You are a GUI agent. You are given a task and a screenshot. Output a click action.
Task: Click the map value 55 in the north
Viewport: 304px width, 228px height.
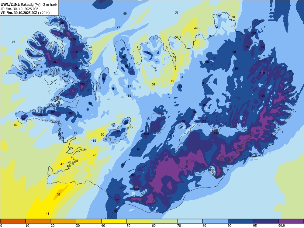coord(175,57)
